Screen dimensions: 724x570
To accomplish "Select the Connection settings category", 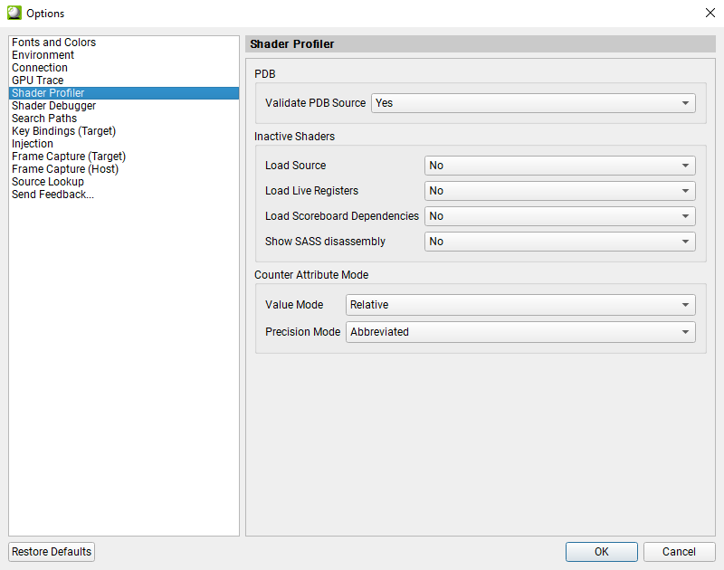I will pos(40,67).
